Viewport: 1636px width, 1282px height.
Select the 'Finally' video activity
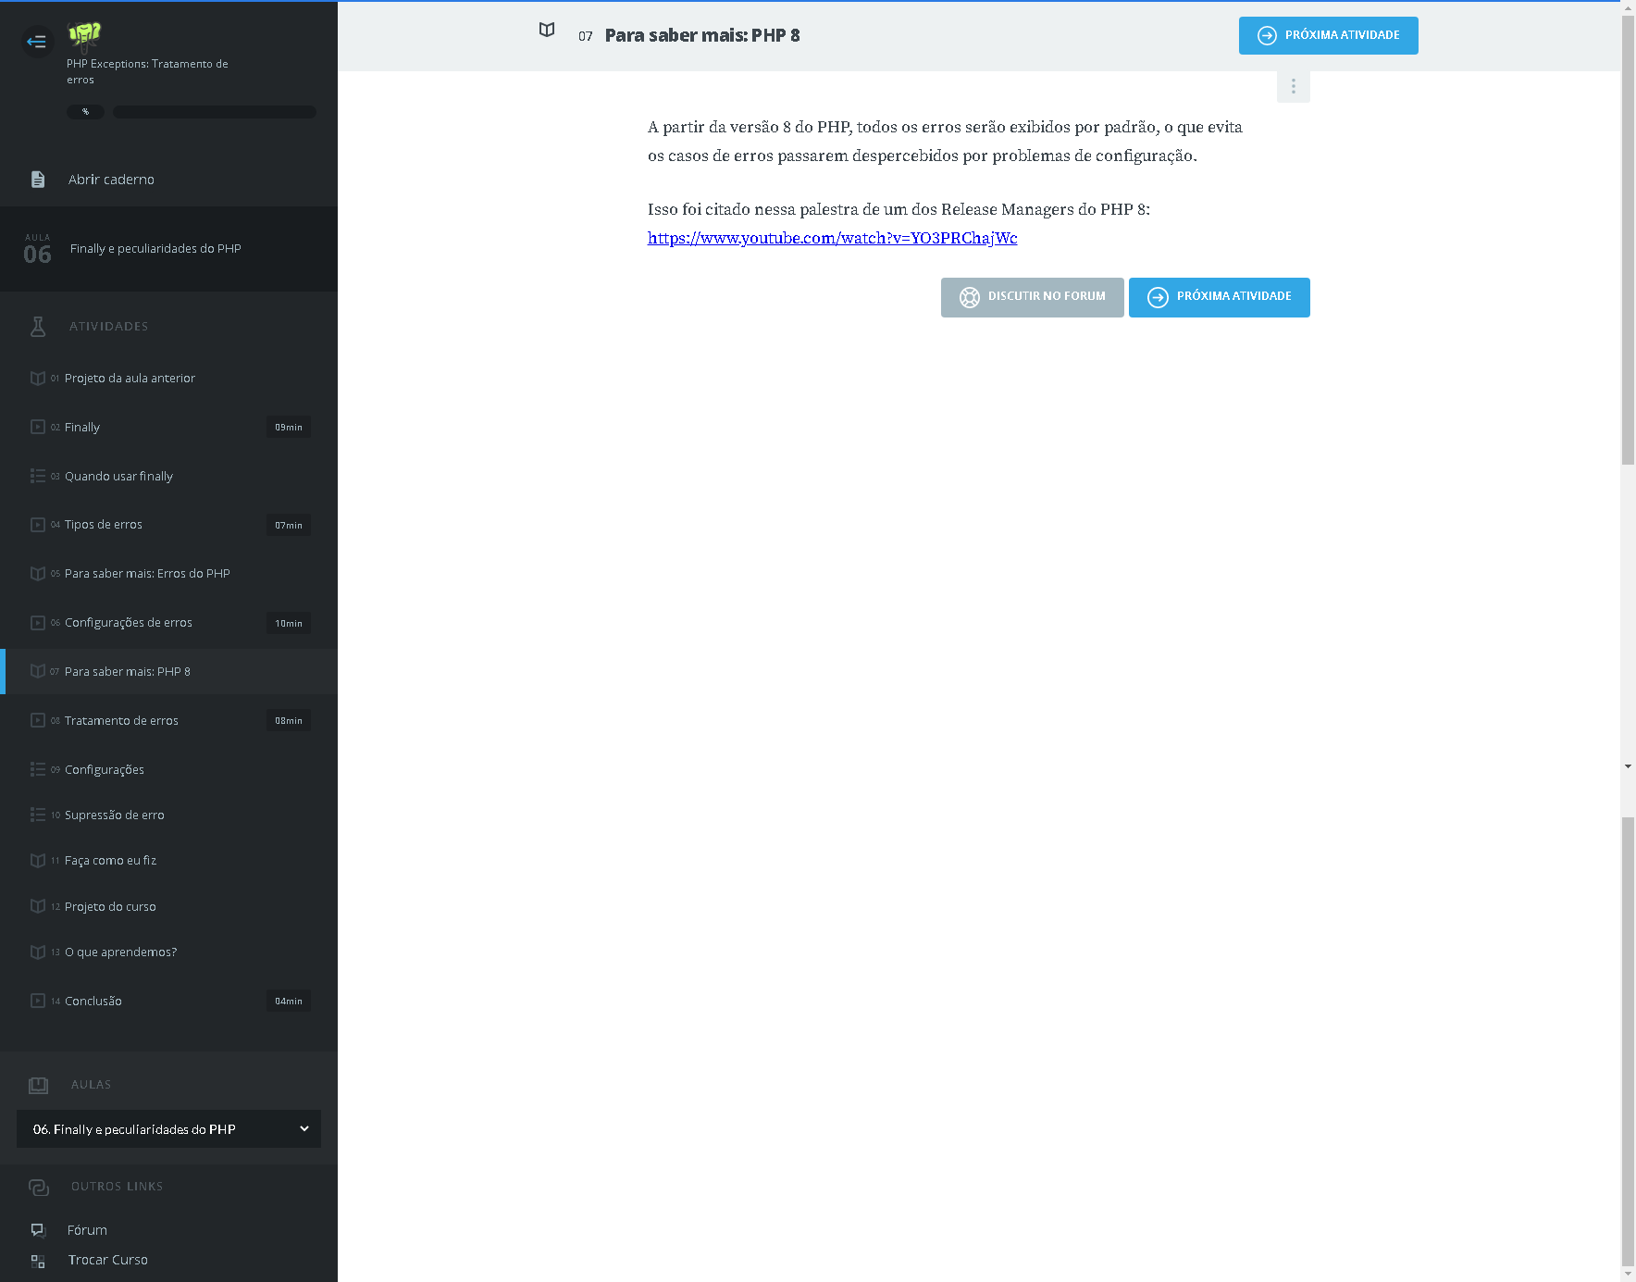click(82, 428)
